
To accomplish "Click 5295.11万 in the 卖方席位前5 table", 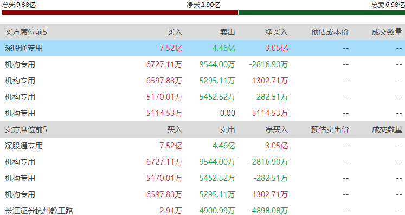I will coord(217,194).
